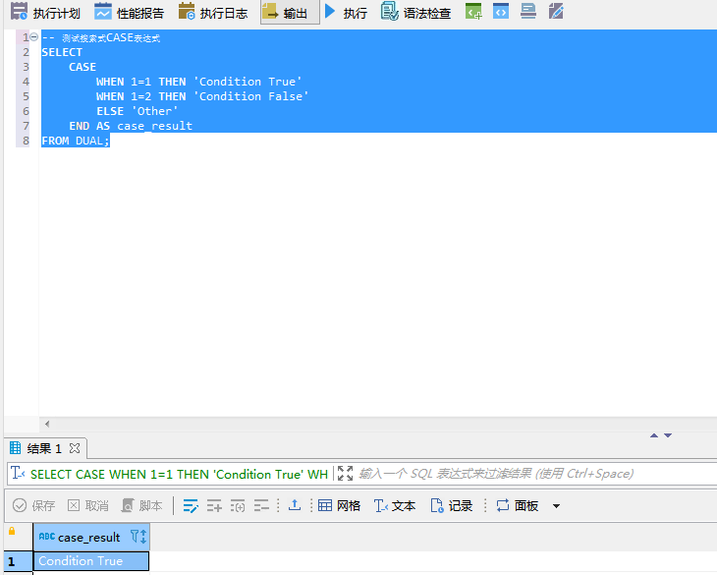Click the export results upload icon
This screenshot has height=575, width=717.
tap(294, 505)
